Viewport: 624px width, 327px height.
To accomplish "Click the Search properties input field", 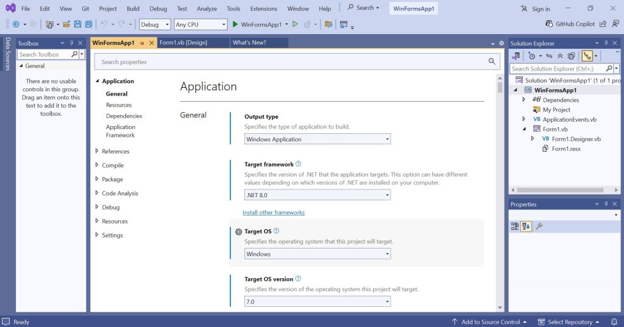I will (x=297, y=62).
